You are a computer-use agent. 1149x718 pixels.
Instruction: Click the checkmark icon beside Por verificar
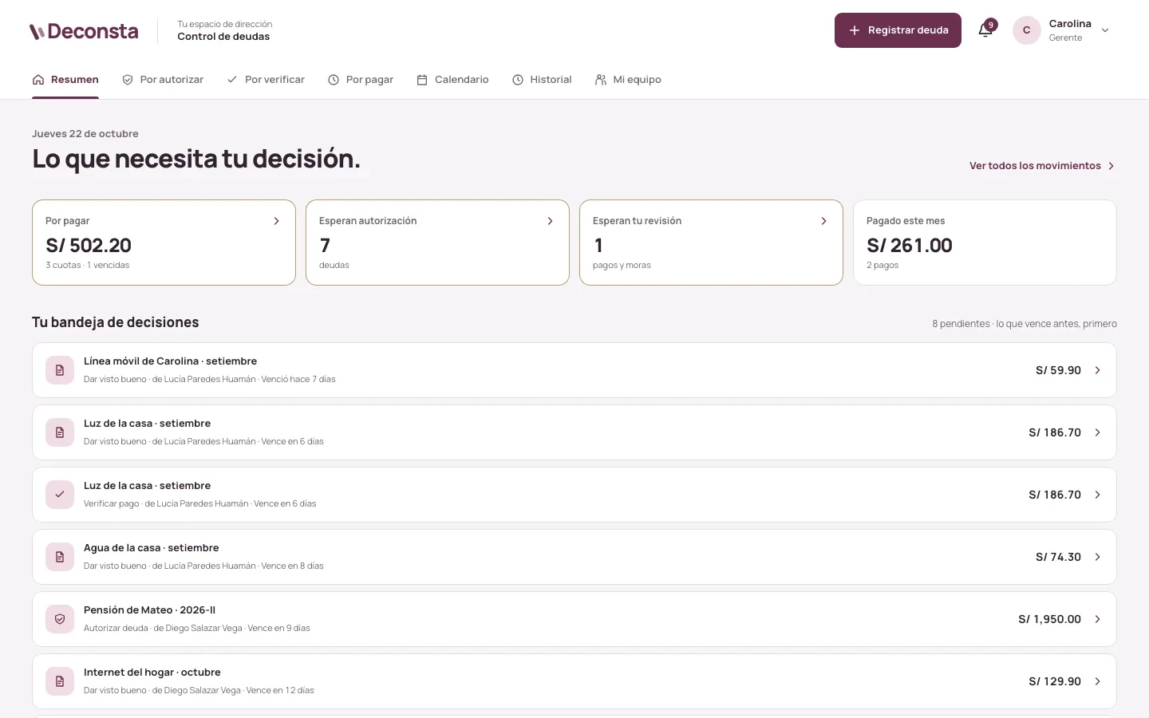[x=232, y=80]
